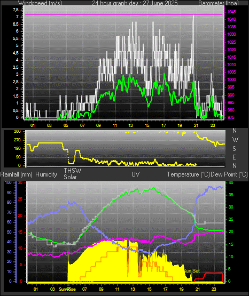Image resolution: width=249 pixels, height=296 pixels.
Task: Click red rainfall axis value "25"
Action: pyautogui.click(x=20, y=199)
